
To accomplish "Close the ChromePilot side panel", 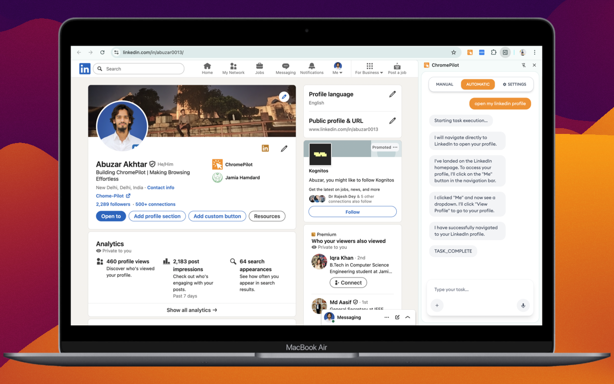I will point(534,65).
